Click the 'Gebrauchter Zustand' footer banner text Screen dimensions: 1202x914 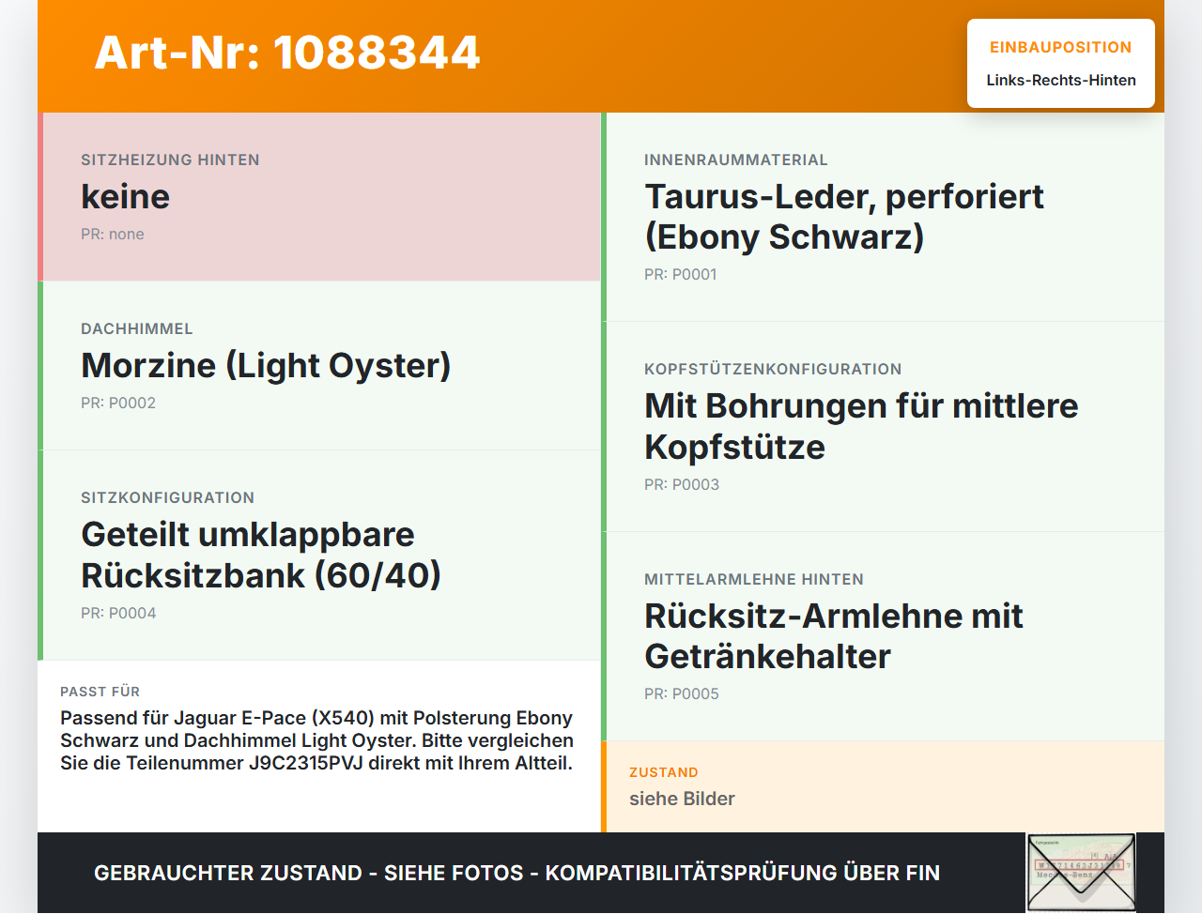tap(516, 874)
